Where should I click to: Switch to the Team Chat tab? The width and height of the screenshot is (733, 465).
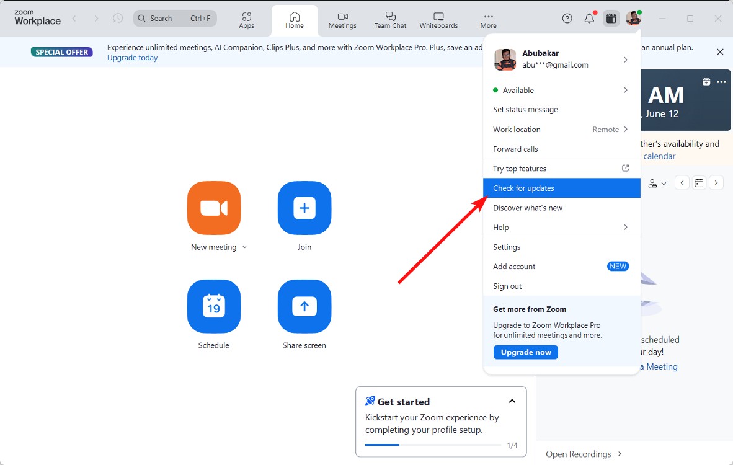pyautogui.click(x=390, y=20)
